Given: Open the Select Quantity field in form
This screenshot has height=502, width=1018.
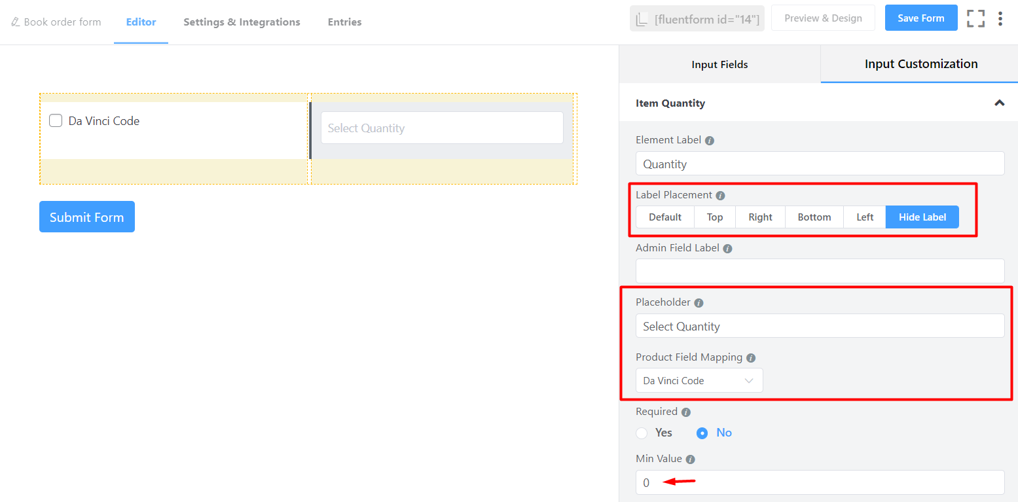Looking at the screenshot, I should [x=441, y=128].
